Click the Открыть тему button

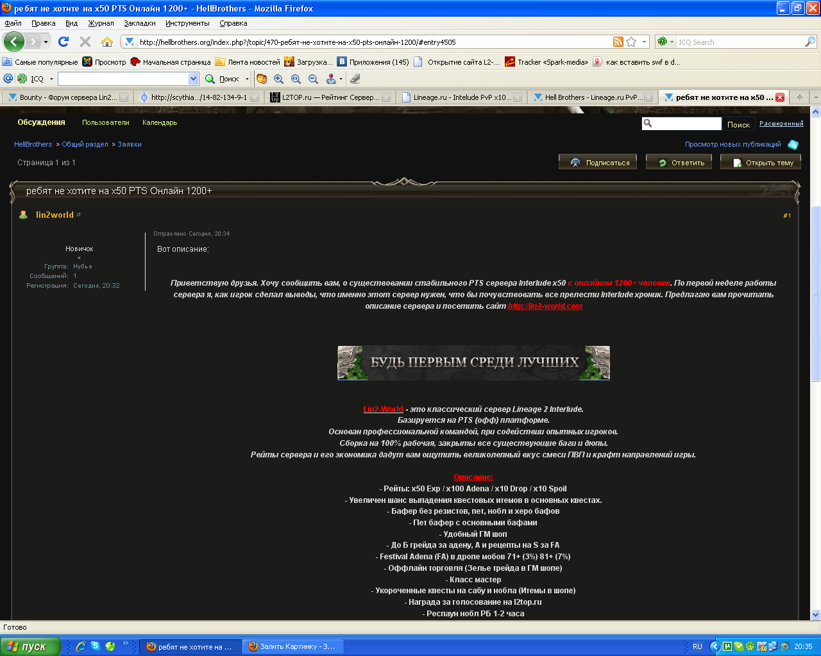click(762, 162)
